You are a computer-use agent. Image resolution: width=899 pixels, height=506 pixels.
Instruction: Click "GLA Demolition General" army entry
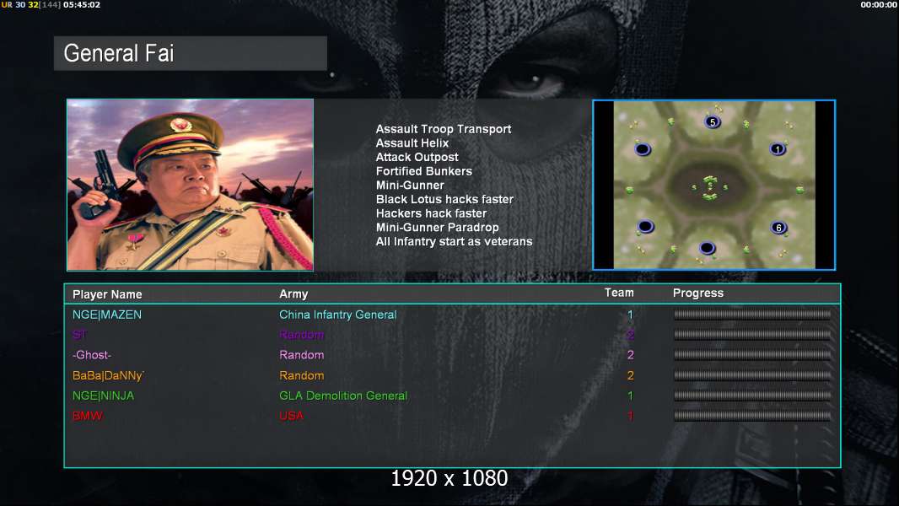coord(343,396)
